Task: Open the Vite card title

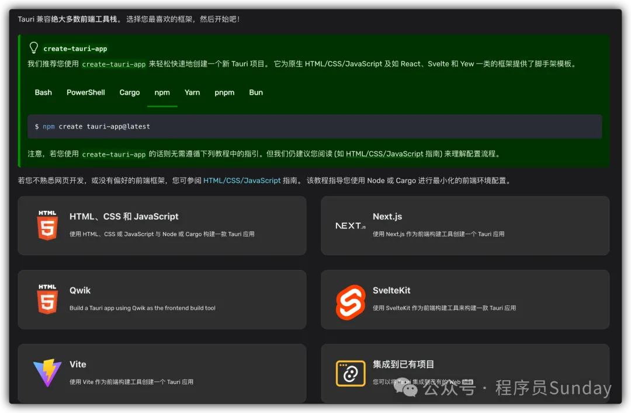Action: click(x=78, y=364)
